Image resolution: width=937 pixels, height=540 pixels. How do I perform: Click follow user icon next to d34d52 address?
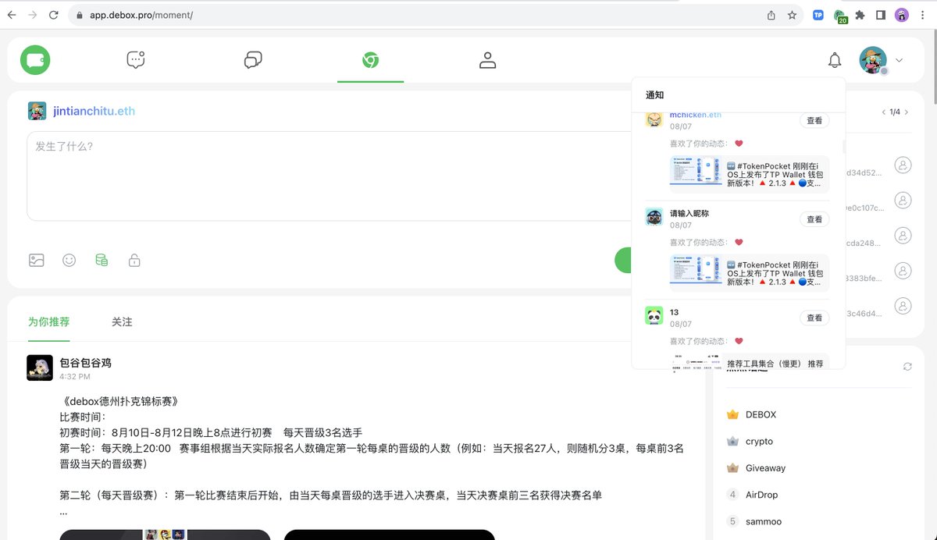pyautogui.click(x=903, y=165)
